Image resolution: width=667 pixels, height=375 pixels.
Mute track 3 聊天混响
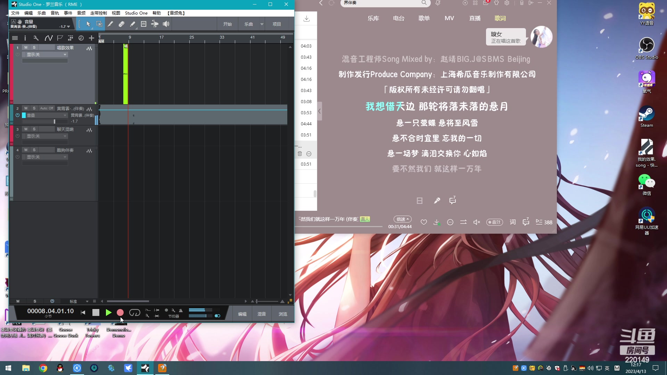(x=26, y=129)
